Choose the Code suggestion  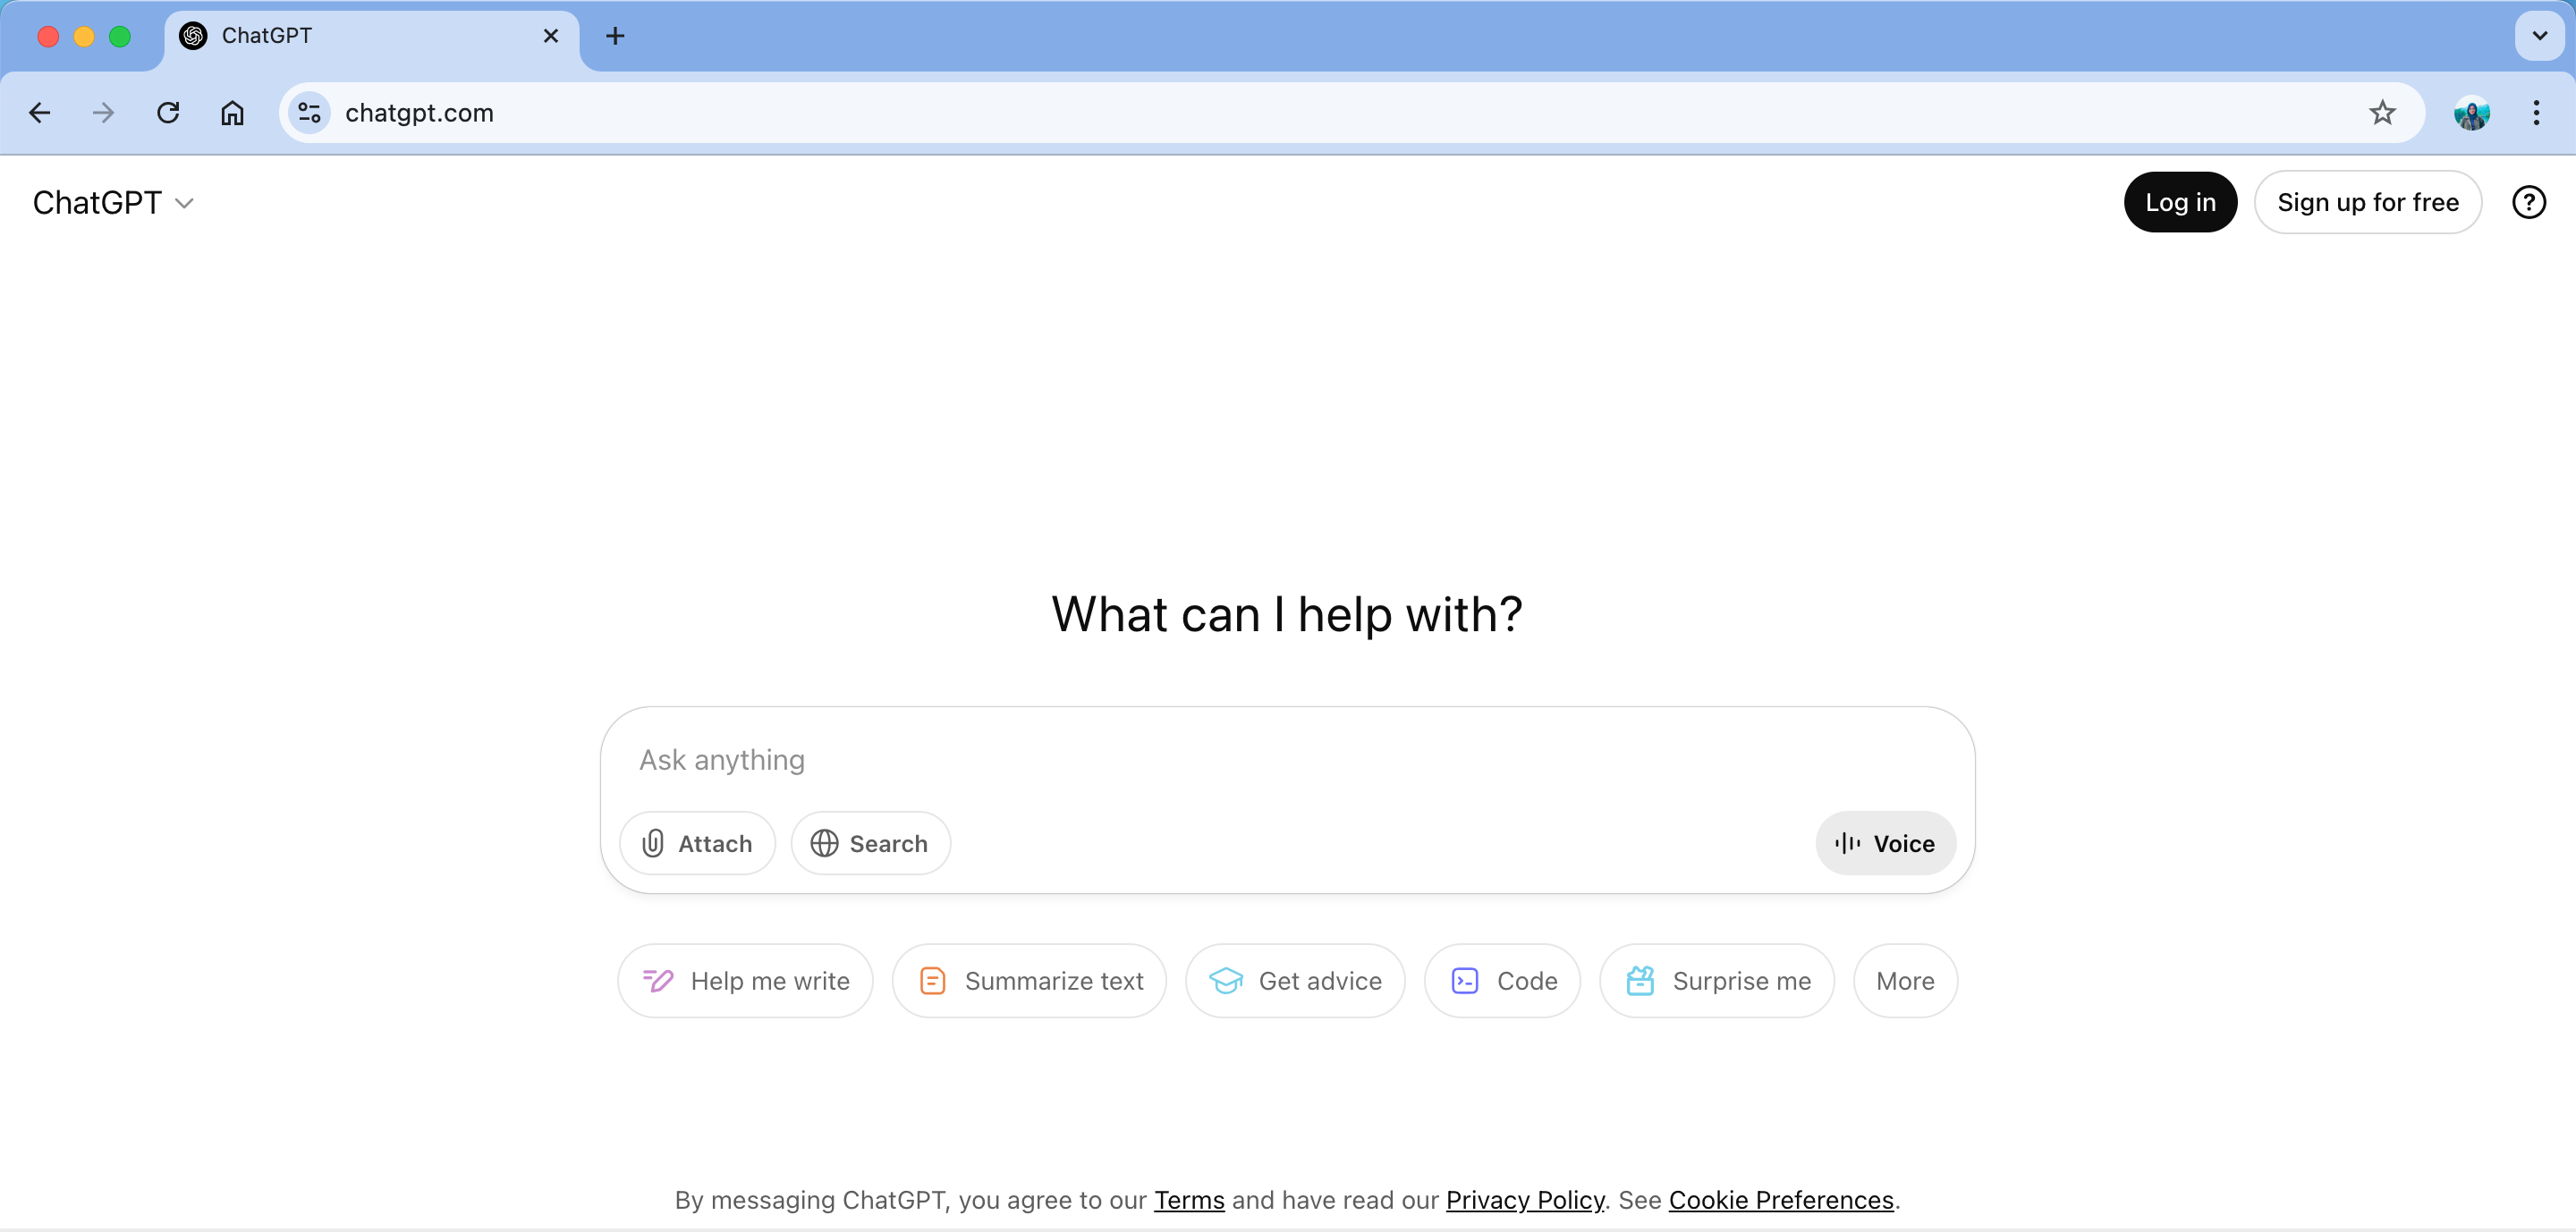(x=1502, y=981)
